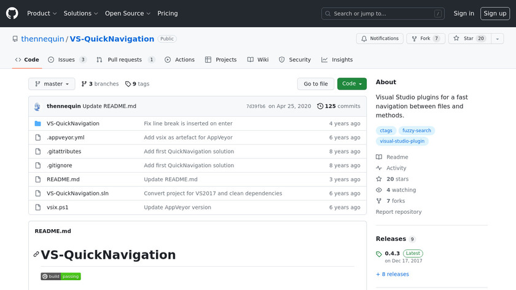Image resolution: width=516 pixels, height=290 pixels.
Task: Click the folder icon for VS-QuickNavigation
Action: pos(38,123)
